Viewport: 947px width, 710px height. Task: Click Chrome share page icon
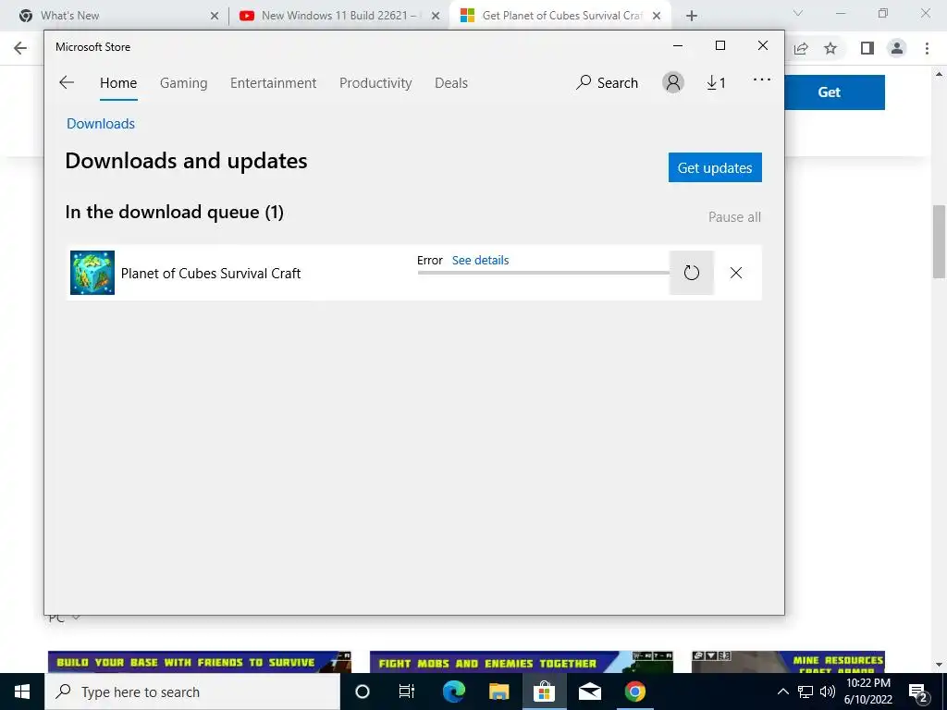[x=801, y=48]
